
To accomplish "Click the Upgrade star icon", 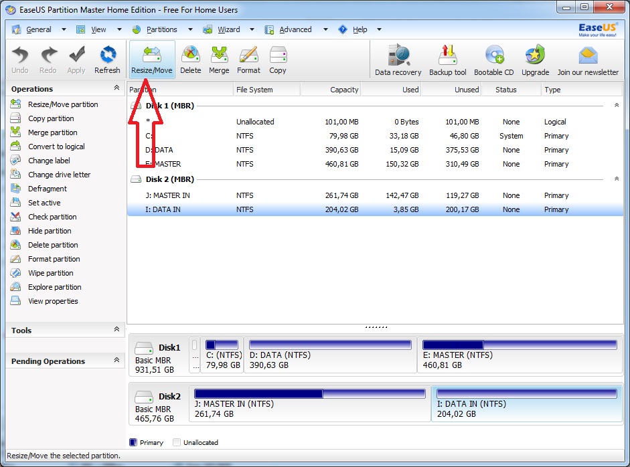I will [535, 60].
